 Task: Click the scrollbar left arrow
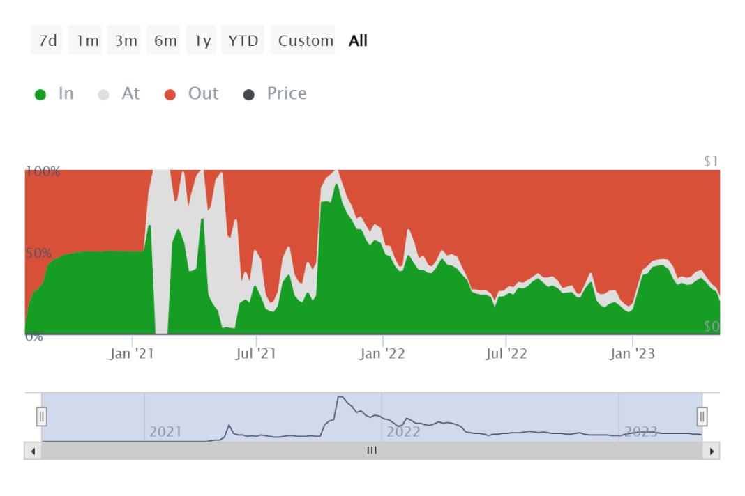(x=32, y=451)
